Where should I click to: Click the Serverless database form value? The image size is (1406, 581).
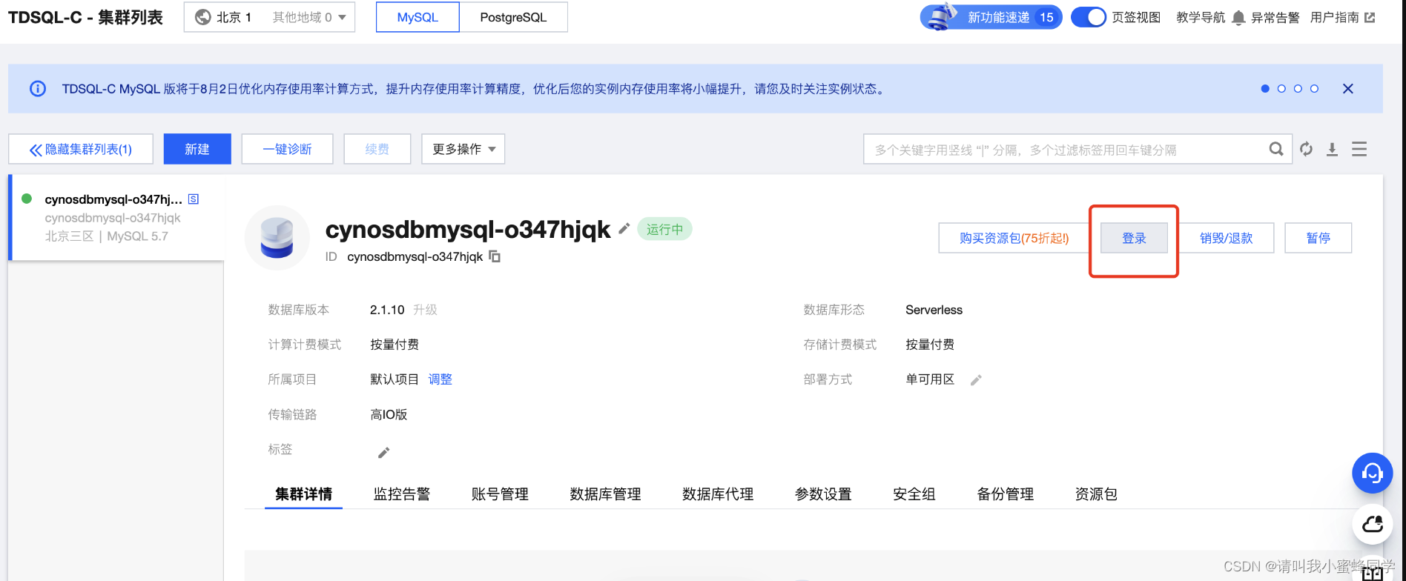pyautogui.click(x=934, y=310)
